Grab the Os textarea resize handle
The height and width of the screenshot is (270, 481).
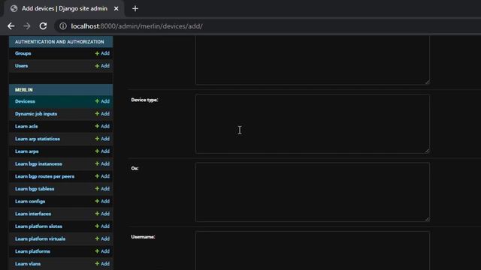(427, 219)
